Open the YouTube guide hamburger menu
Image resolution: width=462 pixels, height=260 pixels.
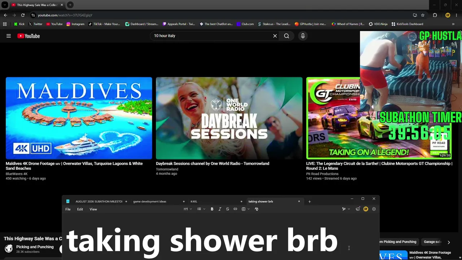coord(9,36)
